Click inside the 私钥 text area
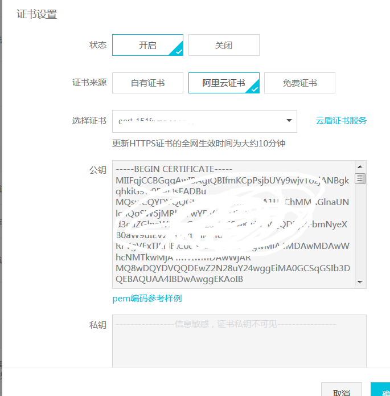 [x=239, y=341]
